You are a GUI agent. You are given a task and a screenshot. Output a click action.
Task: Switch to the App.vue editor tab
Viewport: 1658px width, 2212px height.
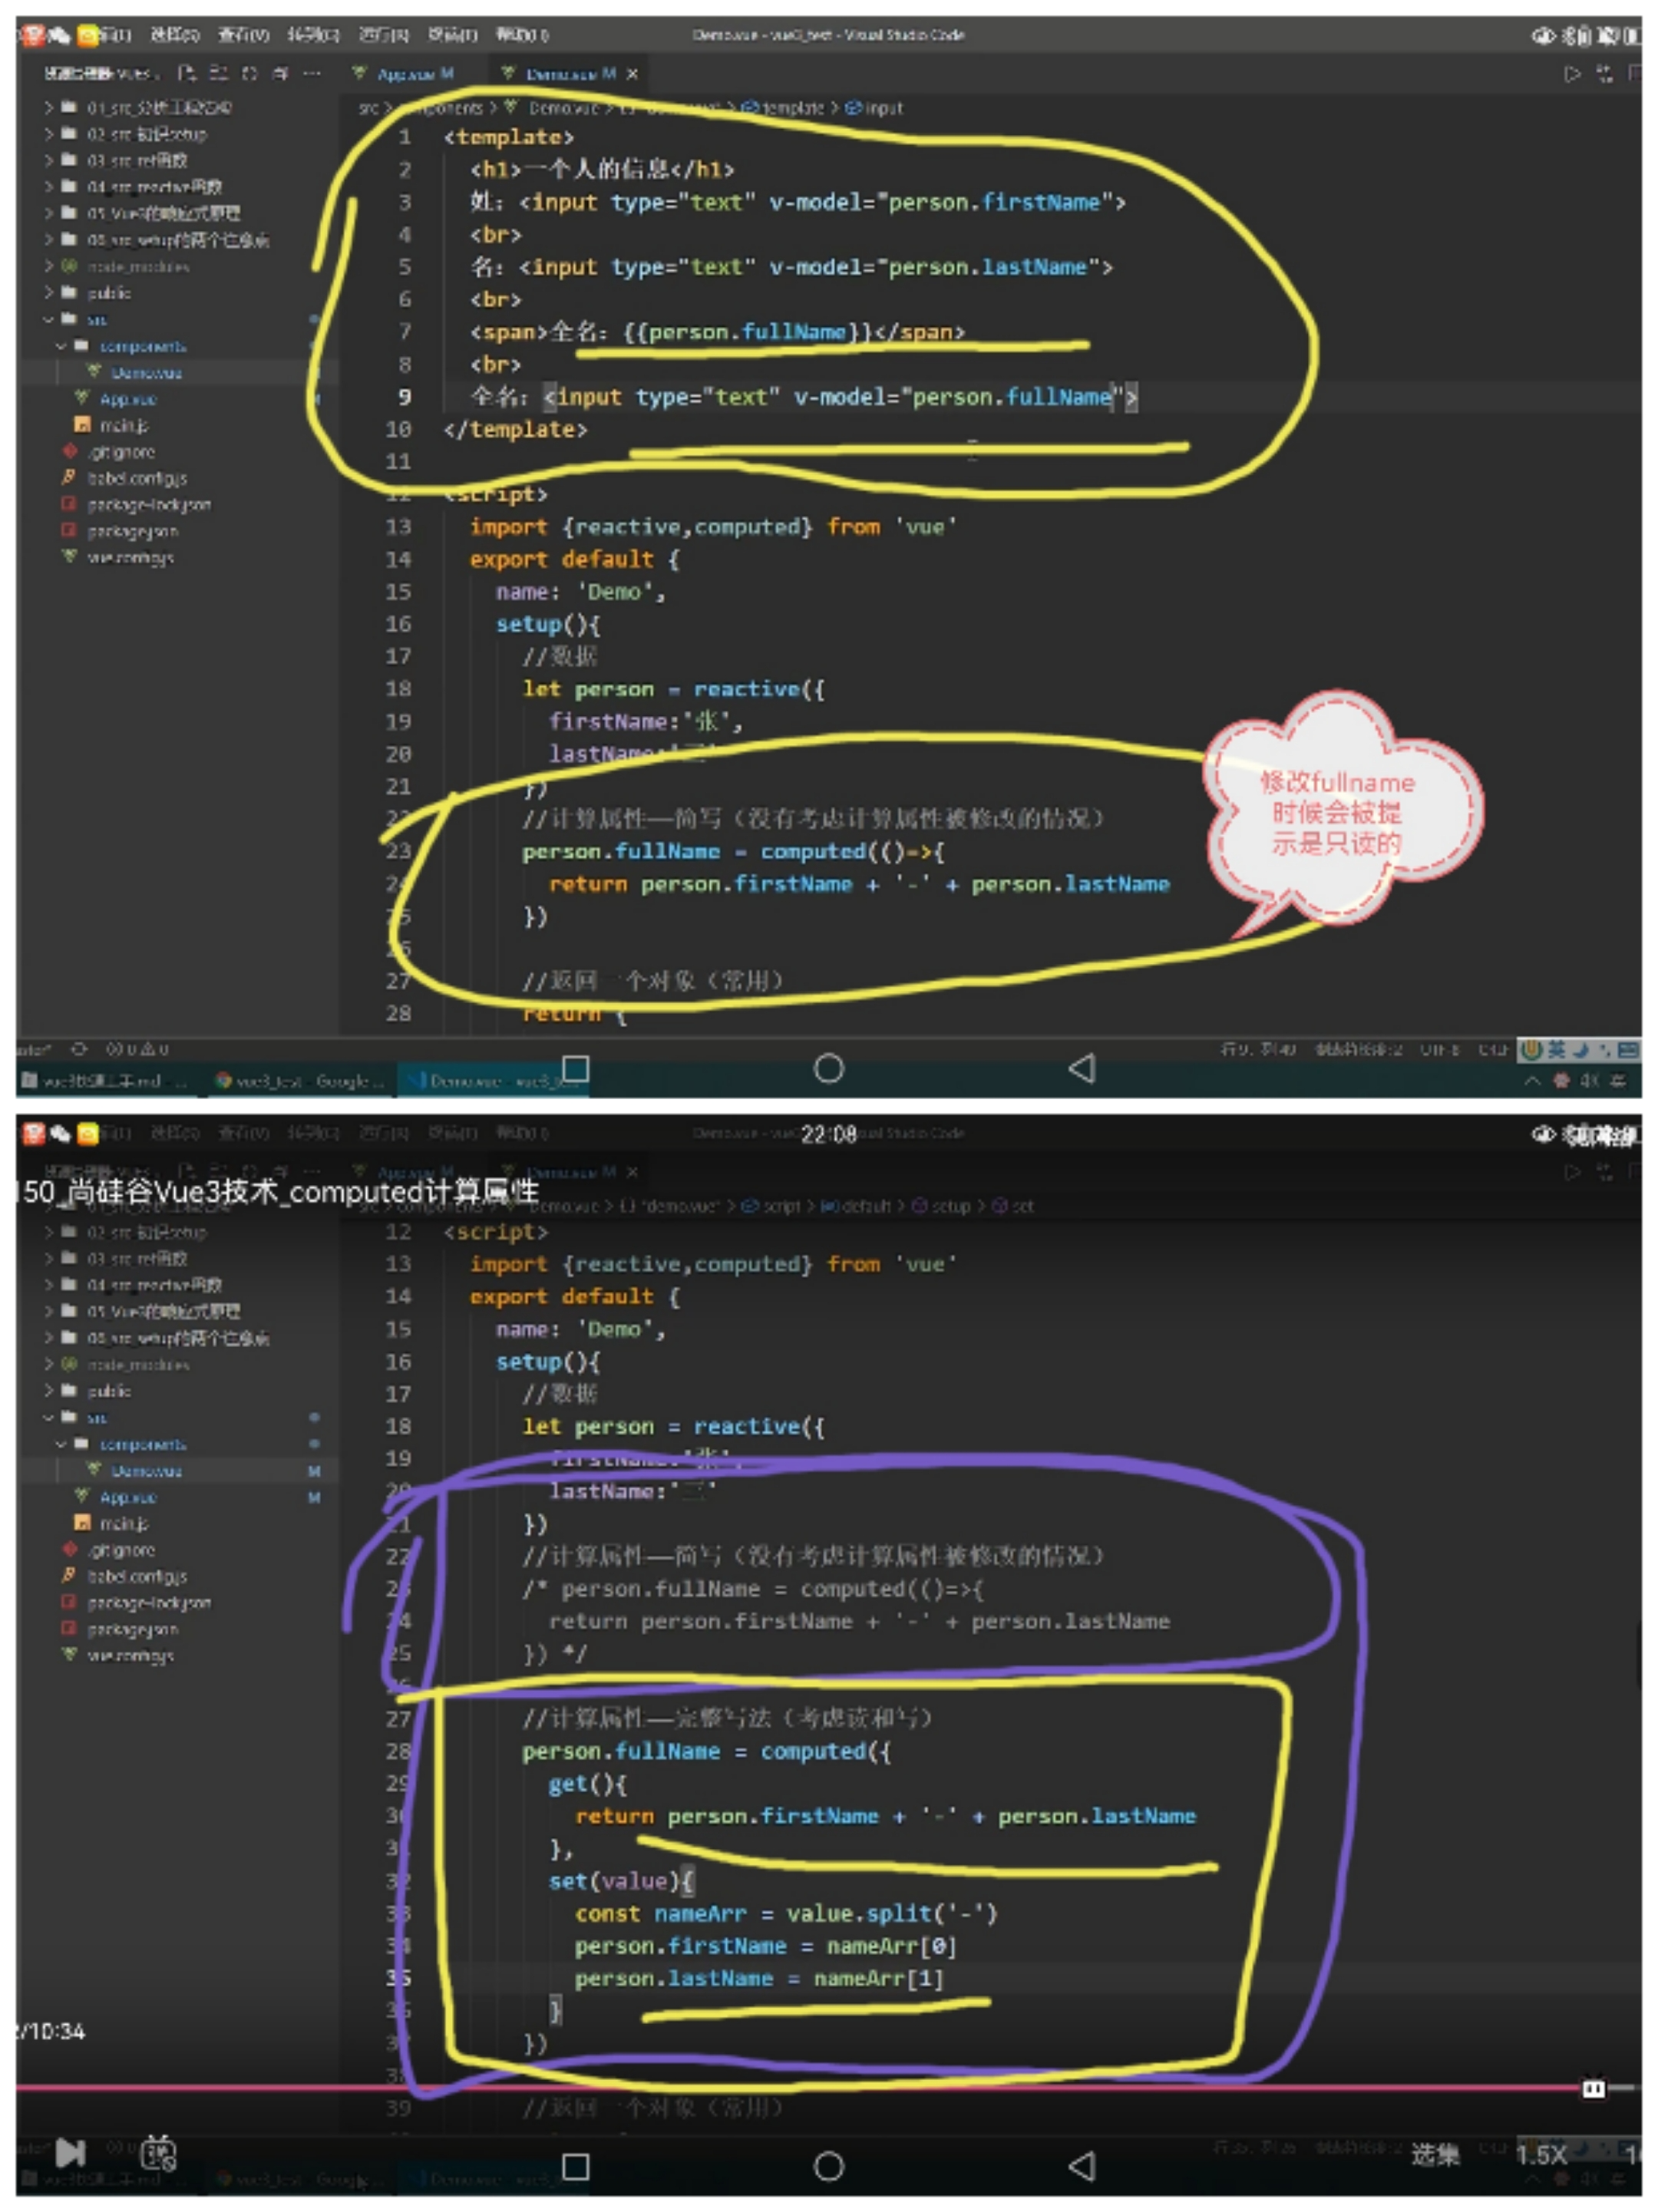coord(405,73)
